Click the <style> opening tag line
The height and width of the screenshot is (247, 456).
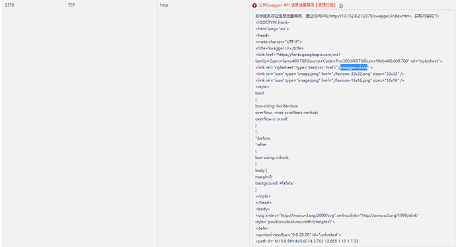(262, 87)
